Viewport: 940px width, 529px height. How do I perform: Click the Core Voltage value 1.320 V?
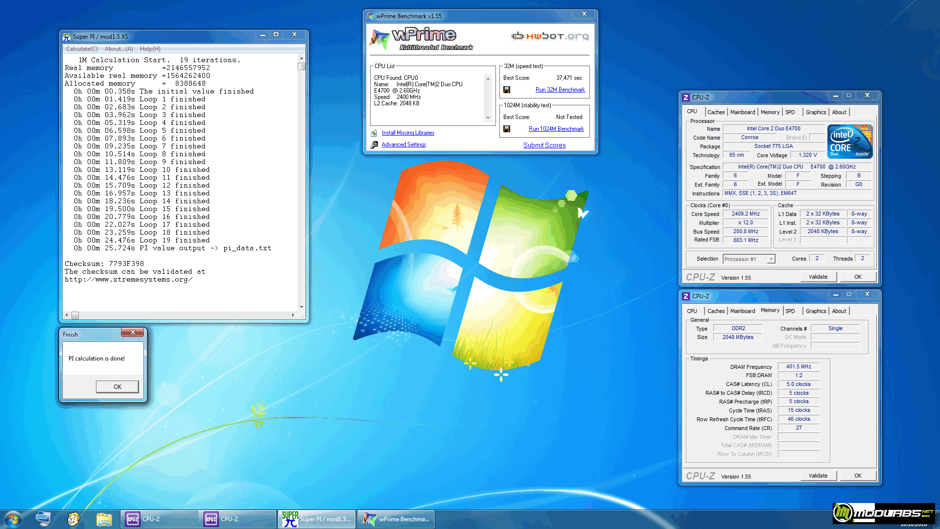click(808, 155)
